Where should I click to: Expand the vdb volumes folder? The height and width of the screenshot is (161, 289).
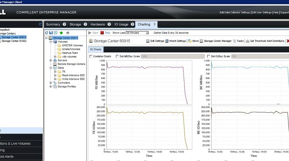(x=55, y=57)
